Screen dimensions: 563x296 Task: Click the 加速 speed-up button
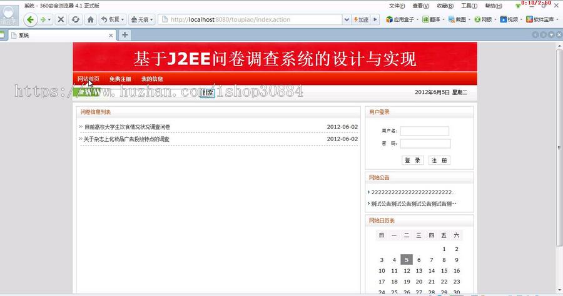361,19
